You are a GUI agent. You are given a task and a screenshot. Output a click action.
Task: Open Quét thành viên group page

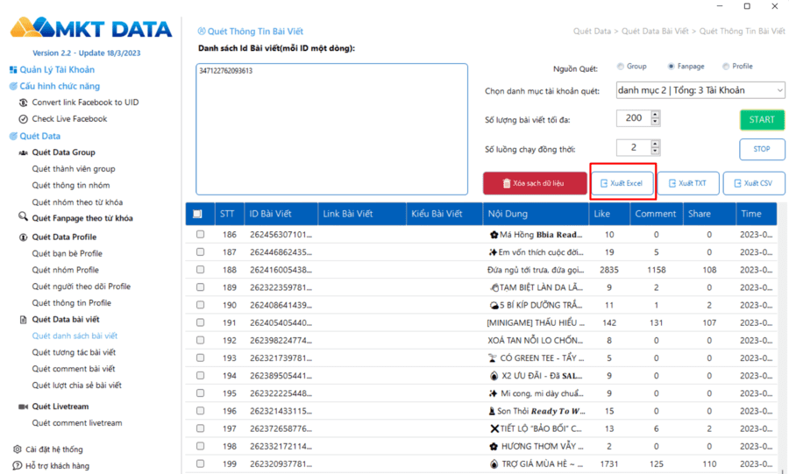(x=74, y=169)
